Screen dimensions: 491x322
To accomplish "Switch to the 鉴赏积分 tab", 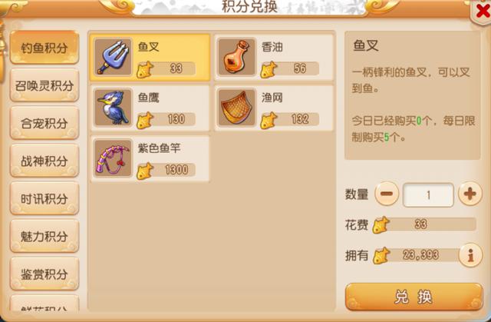I will [x=44, y=274].
